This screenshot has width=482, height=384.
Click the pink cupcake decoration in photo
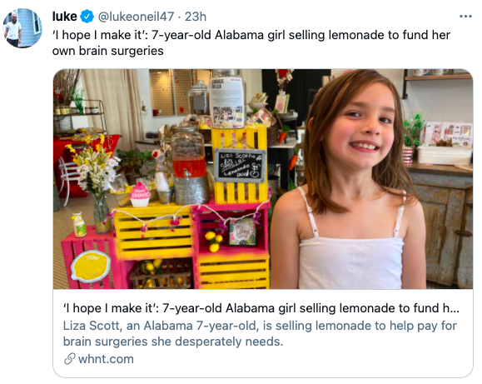pos(140,194)
